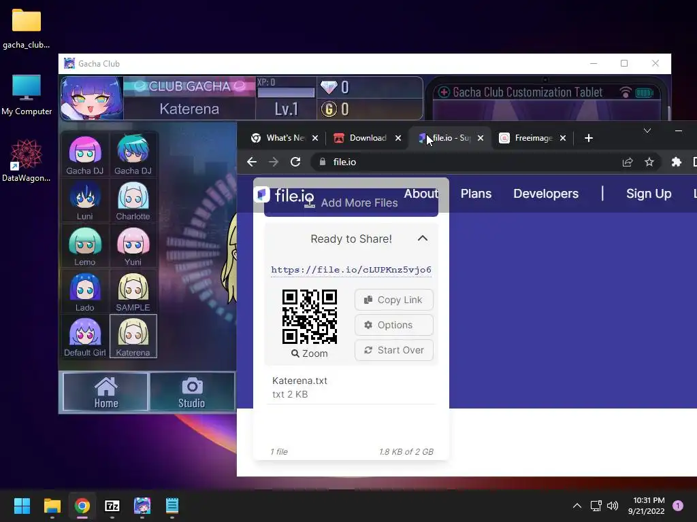Screen dimensions: 697x522
Task: Reload the file.io page
Action: pos(295,162)
